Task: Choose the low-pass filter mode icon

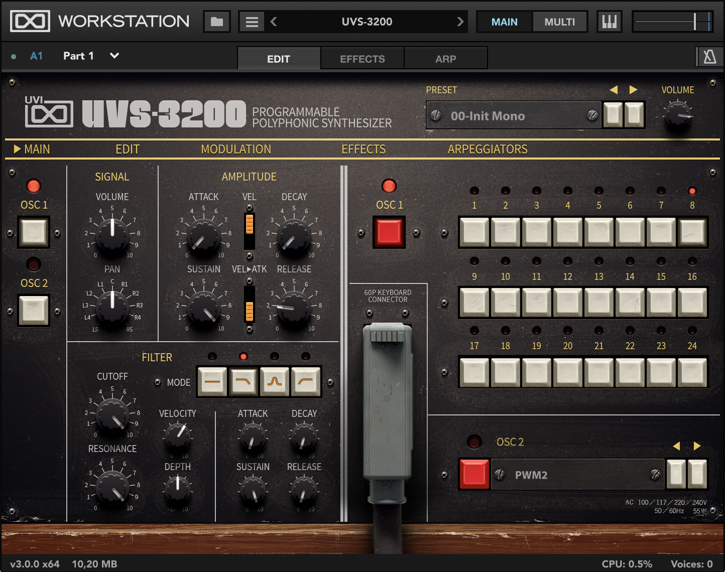Action: (x=244, y=382)
